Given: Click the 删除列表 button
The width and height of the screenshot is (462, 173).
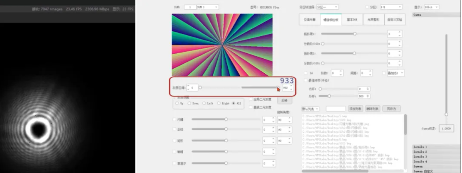Looking at the screenshot, I should click(373, 109).
